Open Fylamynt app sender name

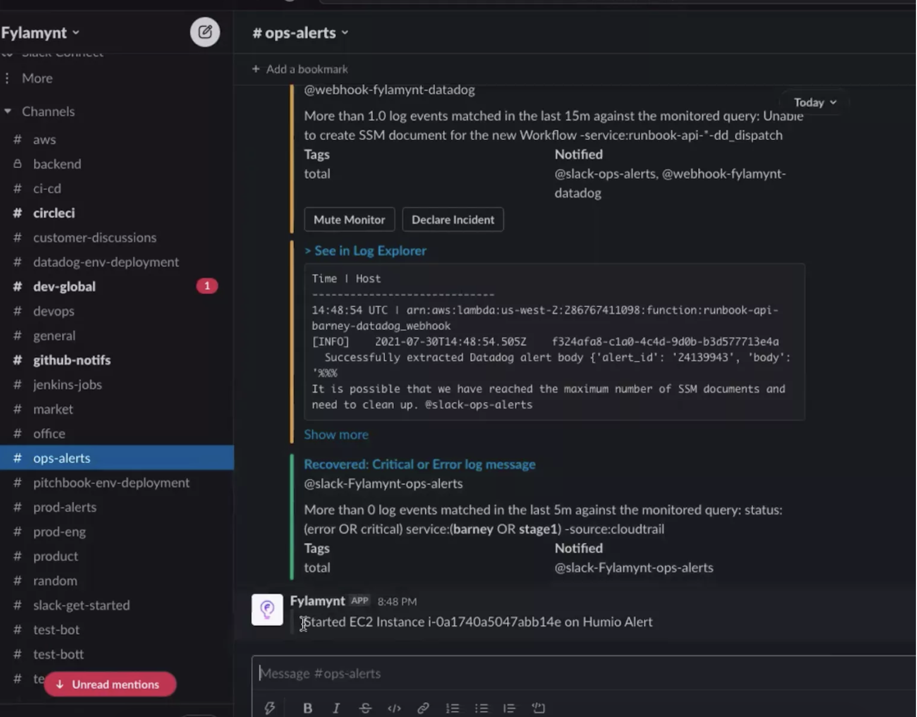(317, 601)
